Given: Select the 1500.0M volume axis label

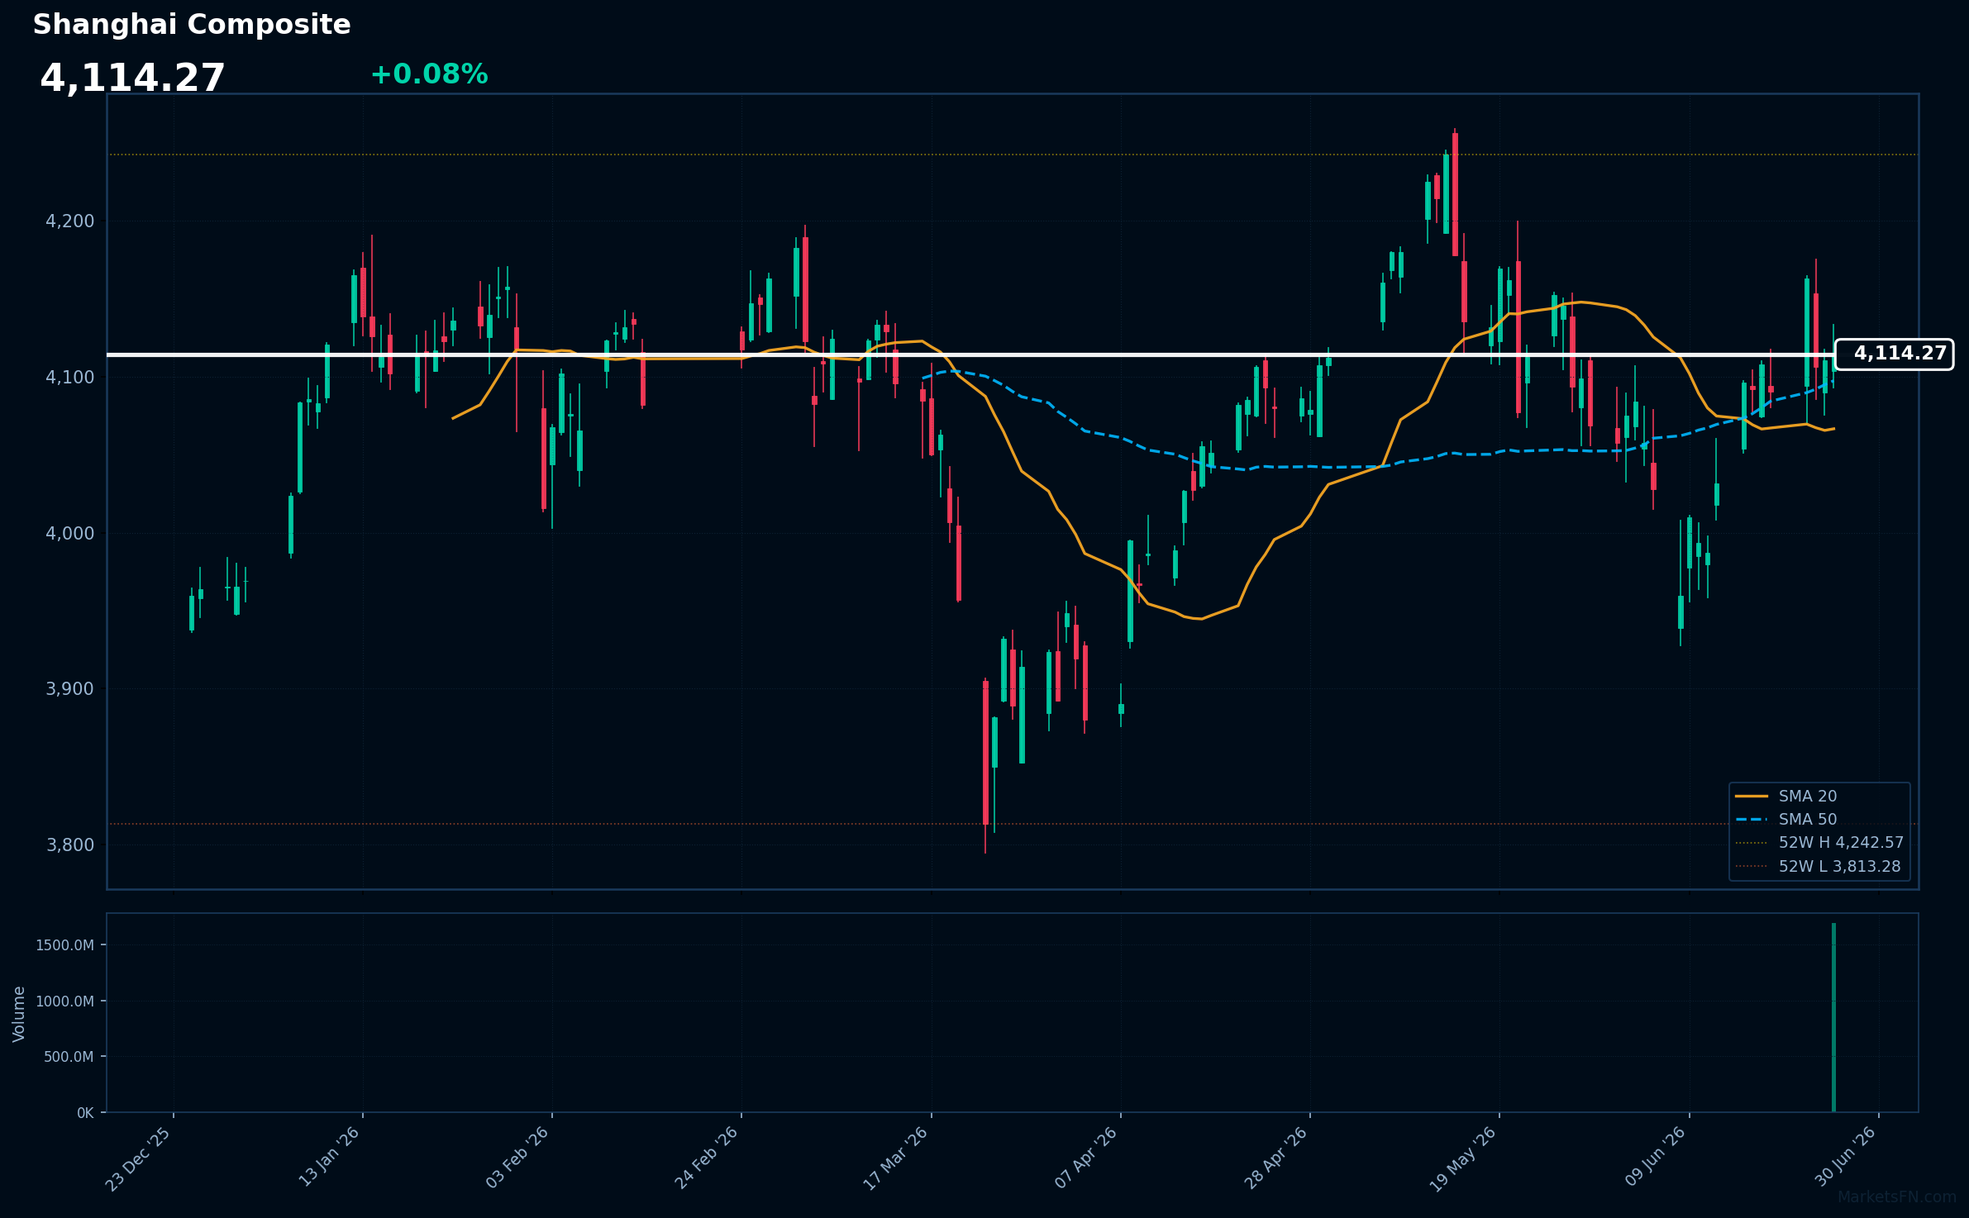Looking at the screenshot, I should pyautogui.click(x=65, y=945).
